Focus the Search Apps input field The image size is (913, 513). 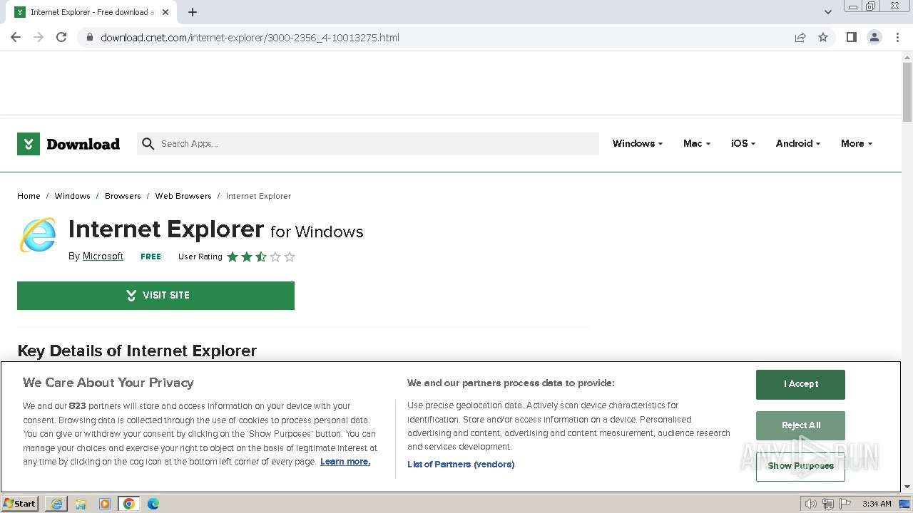pos(368,144)
